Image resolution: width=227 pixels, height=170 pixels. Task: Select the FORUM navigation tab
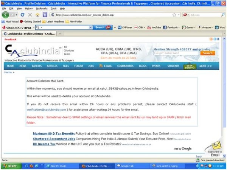pyautogui.click(x=78, y=66)
